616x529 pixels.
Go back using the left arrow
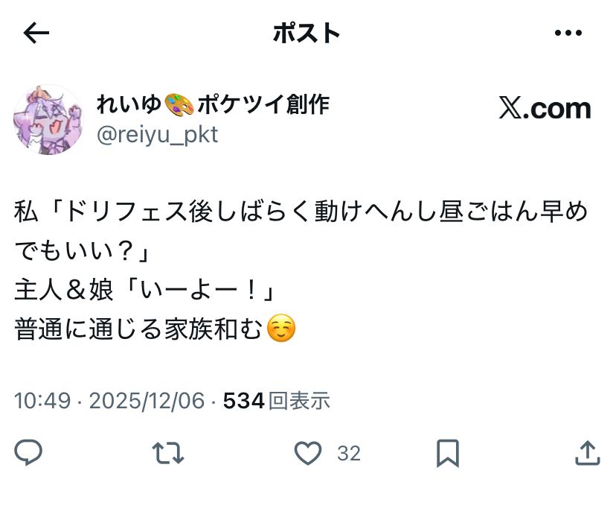click(36, 33)
